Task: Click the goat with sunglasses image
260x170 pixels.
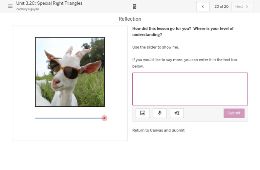Action: [x=70, y=72]
